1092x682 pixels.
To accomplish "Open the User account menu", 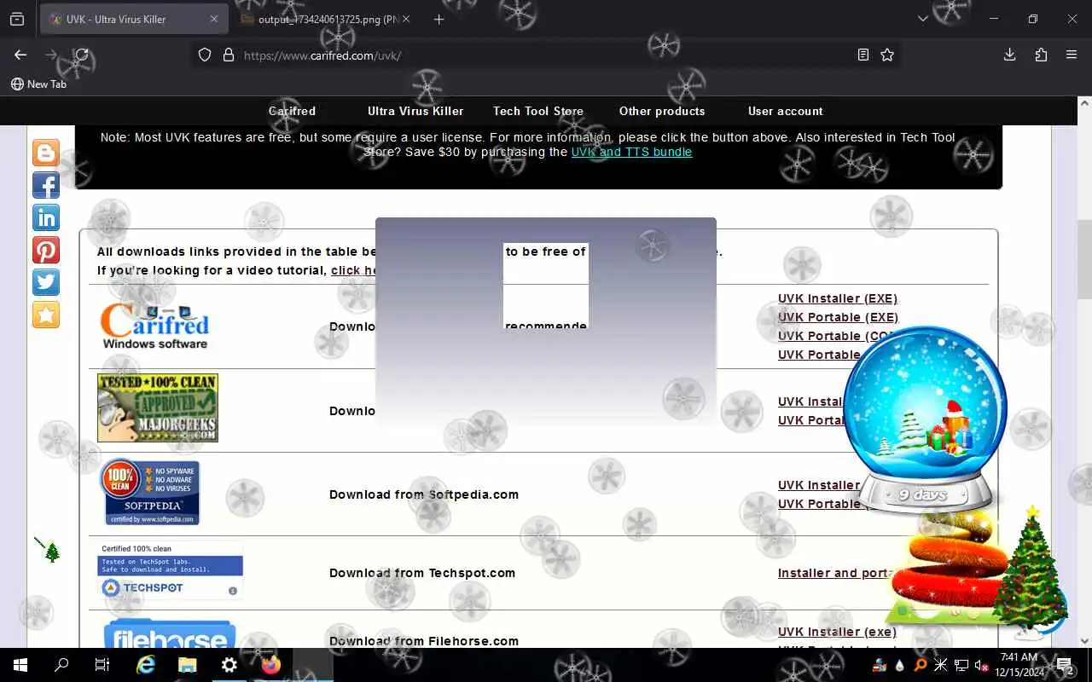I will coord(786,111).
